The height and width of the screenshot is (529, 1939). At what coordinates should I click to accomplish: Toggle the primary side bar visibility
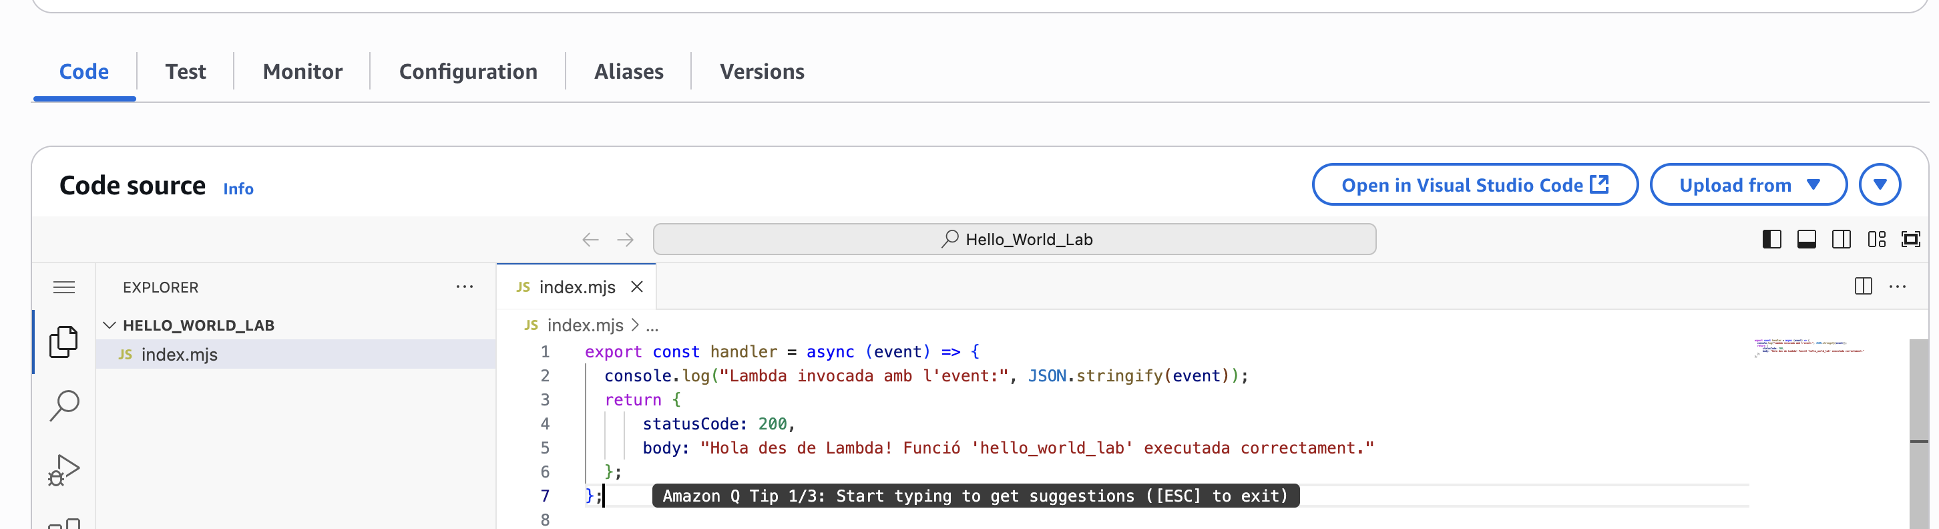pos(1771,239)
